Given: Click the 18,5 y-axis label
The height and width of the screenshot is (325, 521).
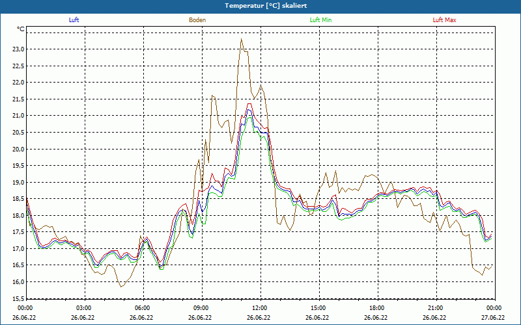Looking at the screenshot, I should pyautogui.click(x=19, y=199).
